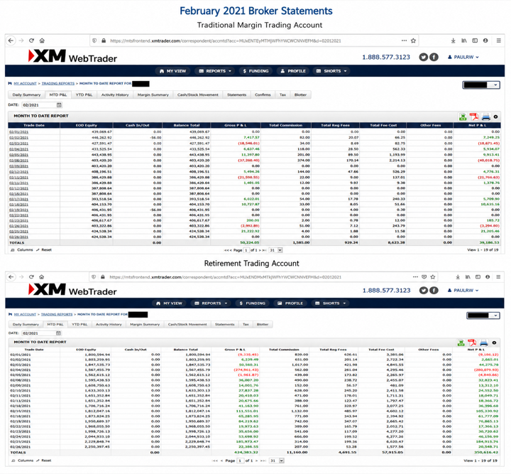Open the hamburger menu in the bottom browser

pyautogui.click(x=498, y=277)
